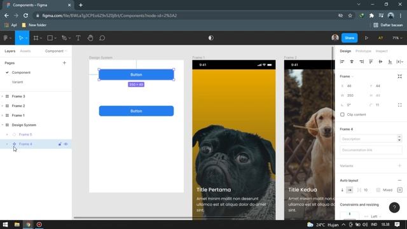Select the Hand tool
This screenshot has width=407, height=229.
(90, 38)
